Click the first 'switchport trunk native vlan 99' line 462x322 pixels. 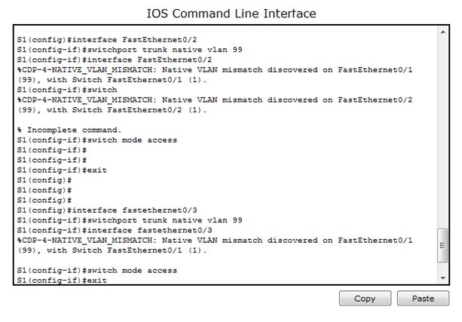(x=130, y=50)
